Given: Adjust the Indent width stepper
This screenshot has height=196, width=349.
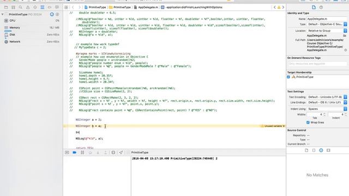Looking at the screenshot, I should [x=346, y=114].
